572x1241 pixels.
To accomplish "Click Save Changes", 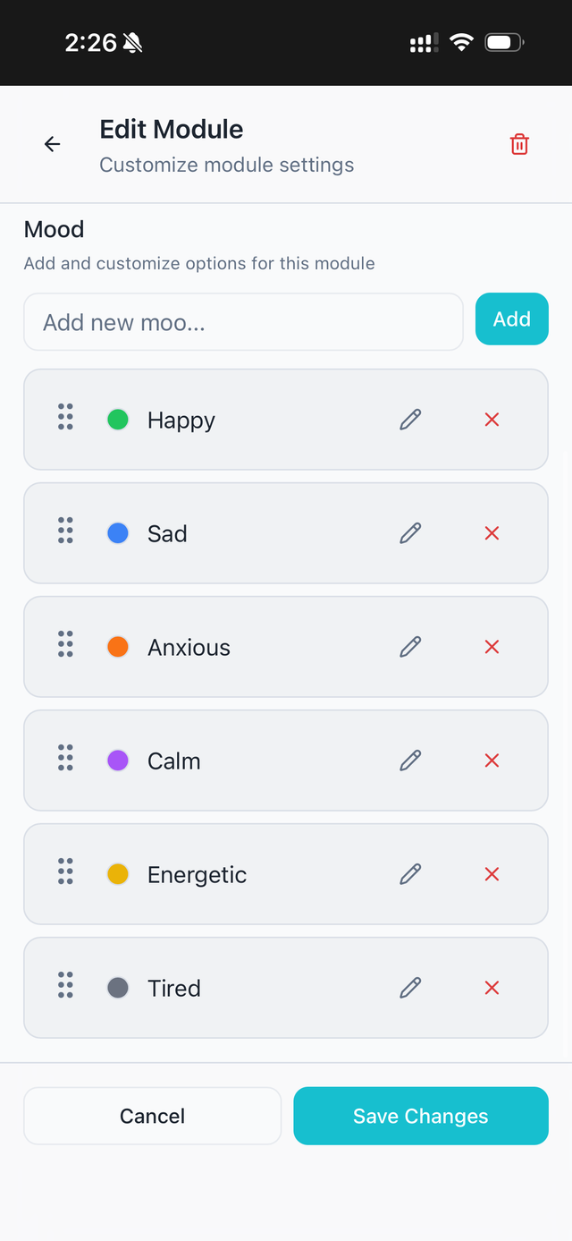I will 420,1116.
